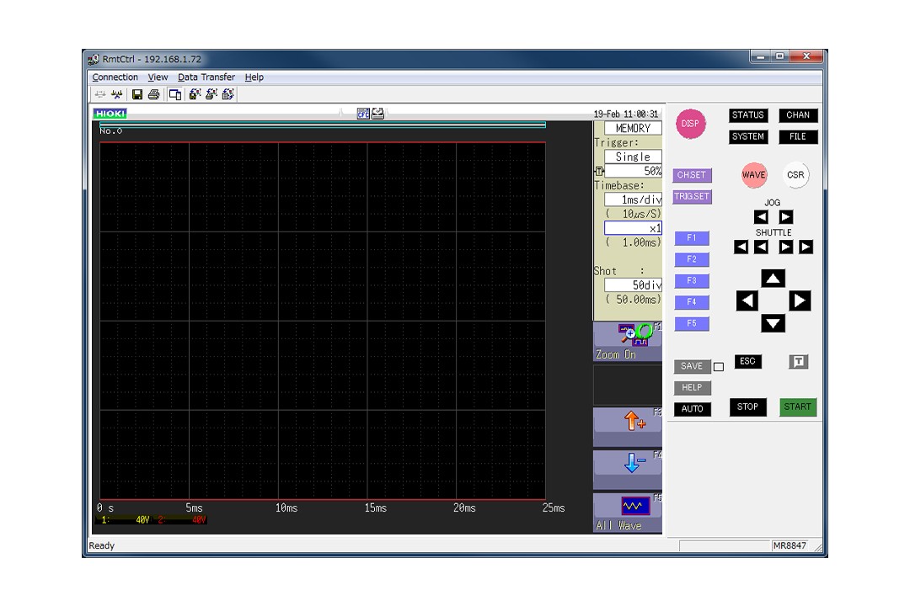The width and height of the screenshot is (910, 606).
Task: Click the cursor up arrow key
Action: point(773,279)
